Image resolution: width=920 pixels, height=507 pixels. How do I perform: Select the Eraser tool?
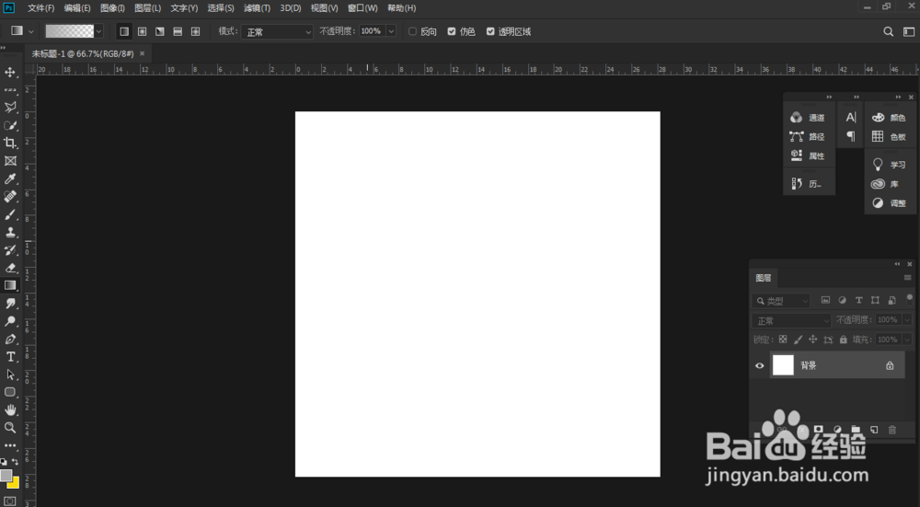[10, 268]
